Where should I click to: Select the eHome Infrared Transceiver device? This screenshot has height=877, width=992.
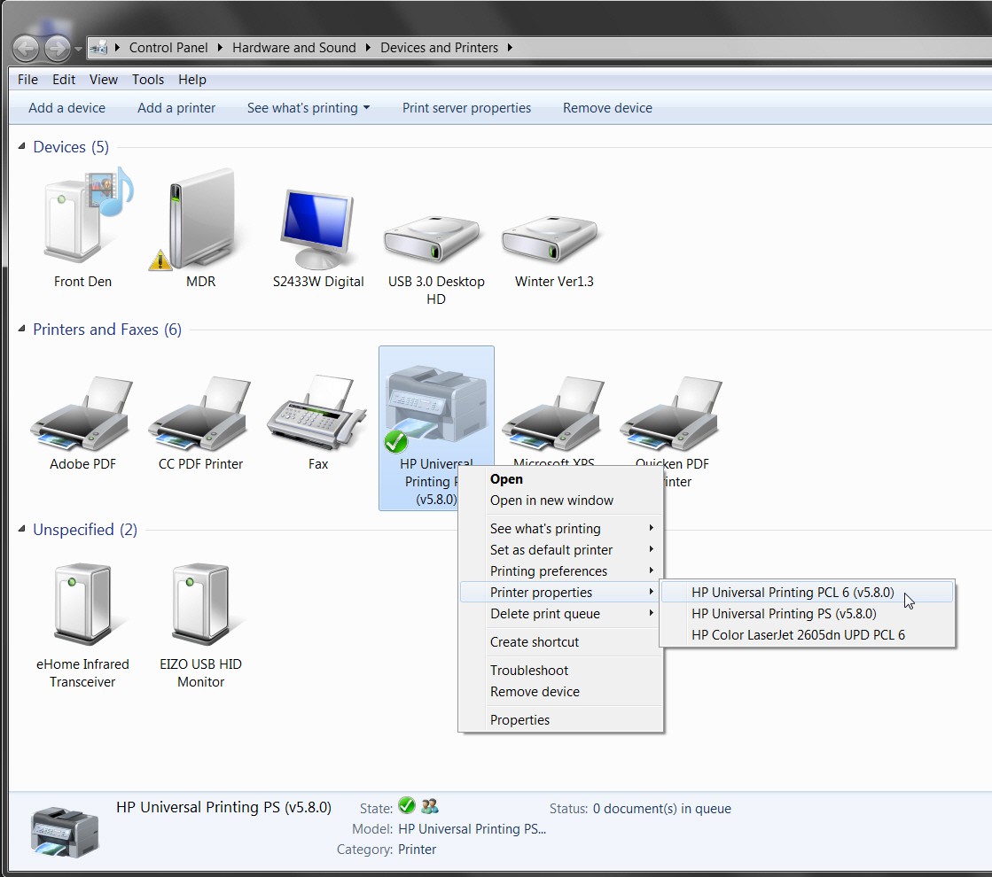pos(82,603)
